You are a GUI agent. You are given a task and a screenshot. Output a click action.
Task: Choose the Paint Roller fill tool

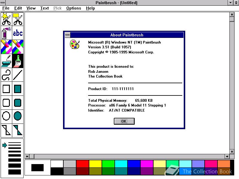pos(6,61)
